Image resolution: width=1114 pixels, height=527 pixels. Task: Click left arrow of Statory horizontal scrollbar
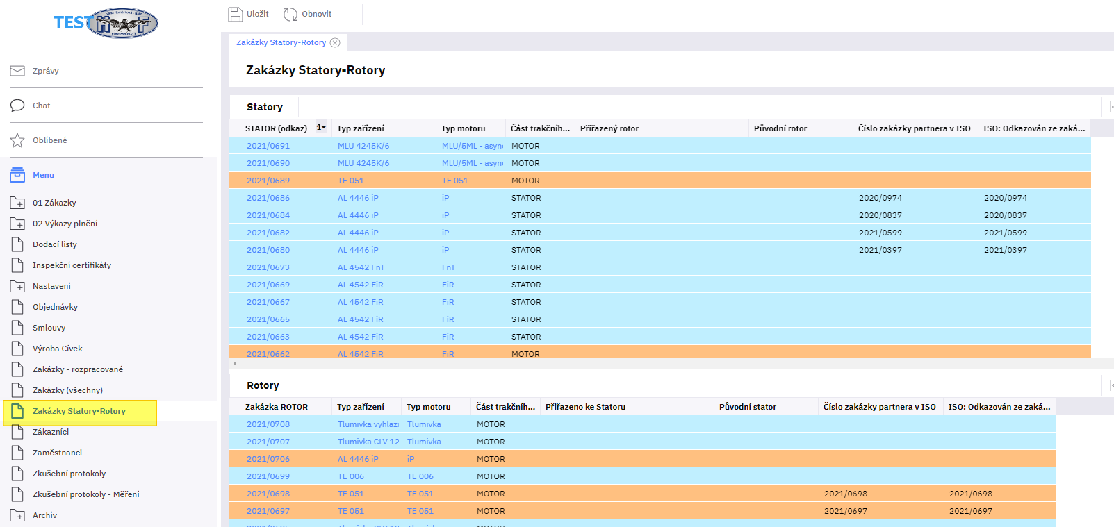[x=235, y=363]
